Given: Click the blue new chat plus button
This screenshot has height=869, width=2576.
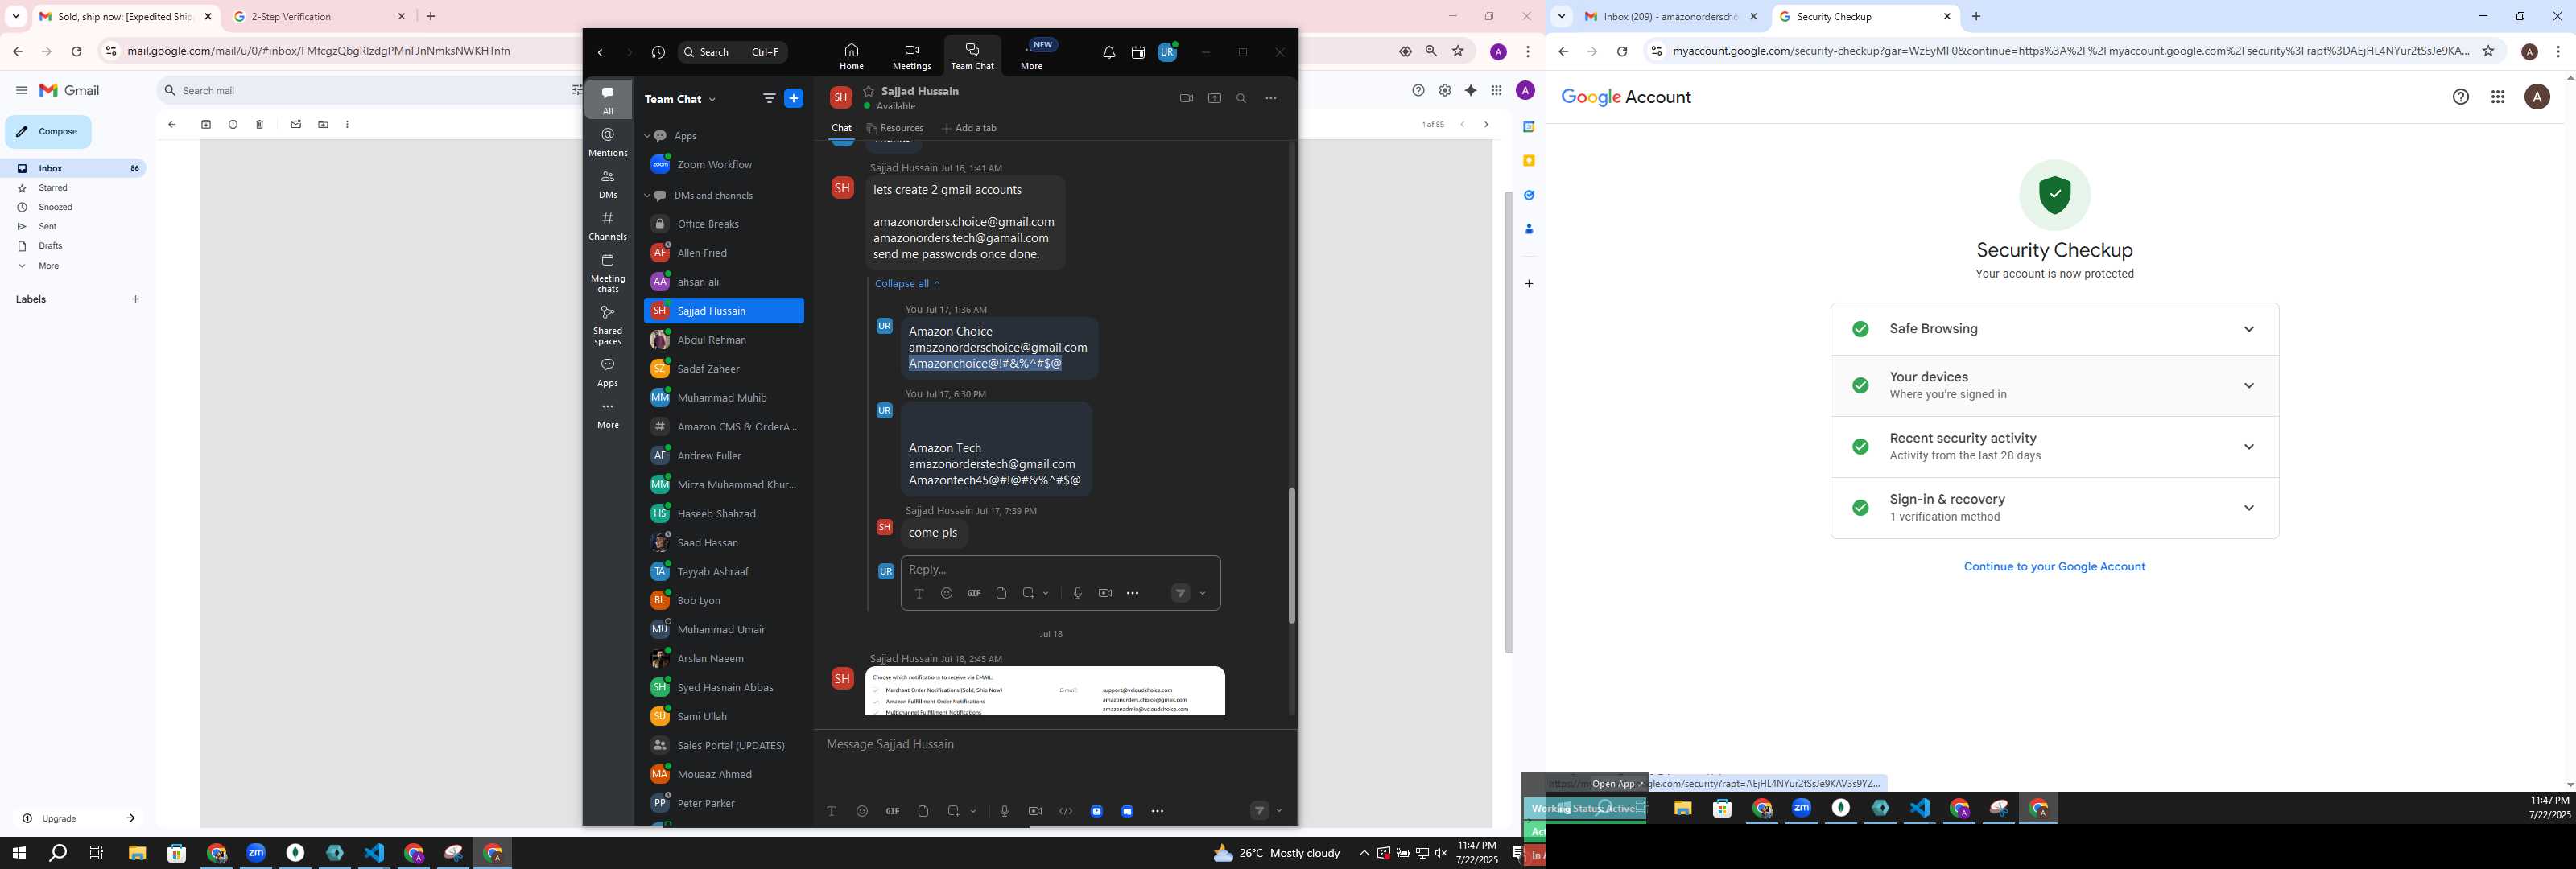Looking at the screenshot, I should [794, 99].
